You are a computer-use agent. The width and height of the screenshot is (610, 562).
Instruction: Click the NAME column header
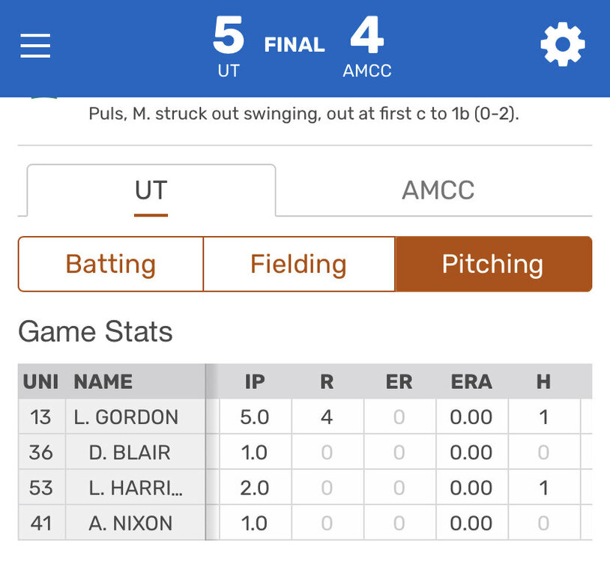103,381
